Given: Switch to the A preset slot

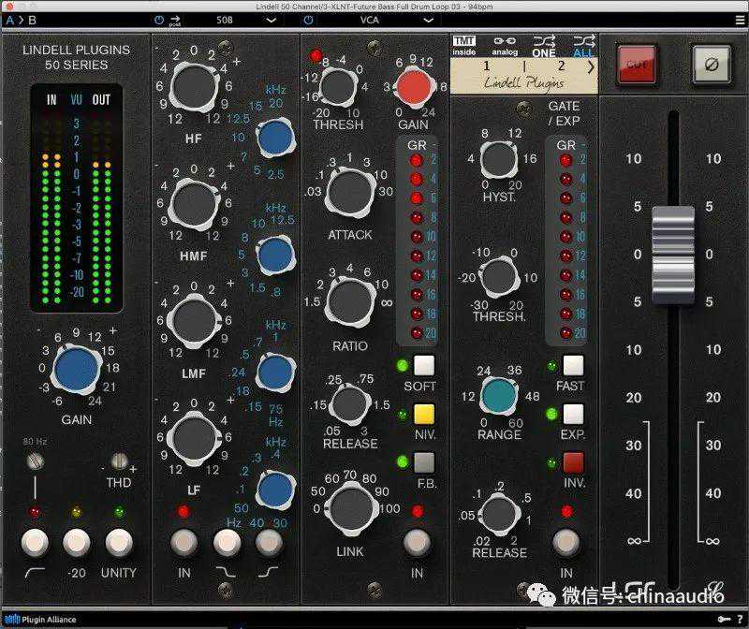Looking at the screenshot, I should point(10,20).
